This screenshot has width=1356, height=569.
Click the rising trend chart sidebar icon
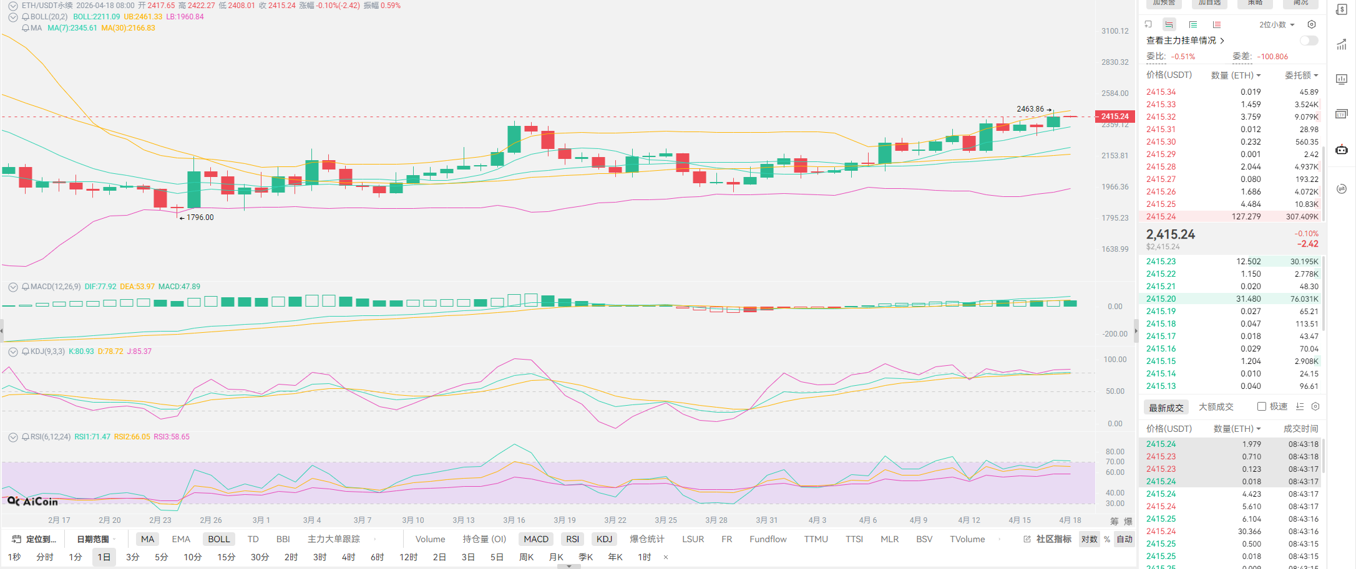[x=1342, y=44]
